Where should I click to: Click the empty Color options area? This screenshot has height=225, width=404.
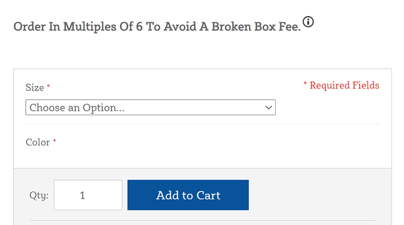[x=203, y=157]
